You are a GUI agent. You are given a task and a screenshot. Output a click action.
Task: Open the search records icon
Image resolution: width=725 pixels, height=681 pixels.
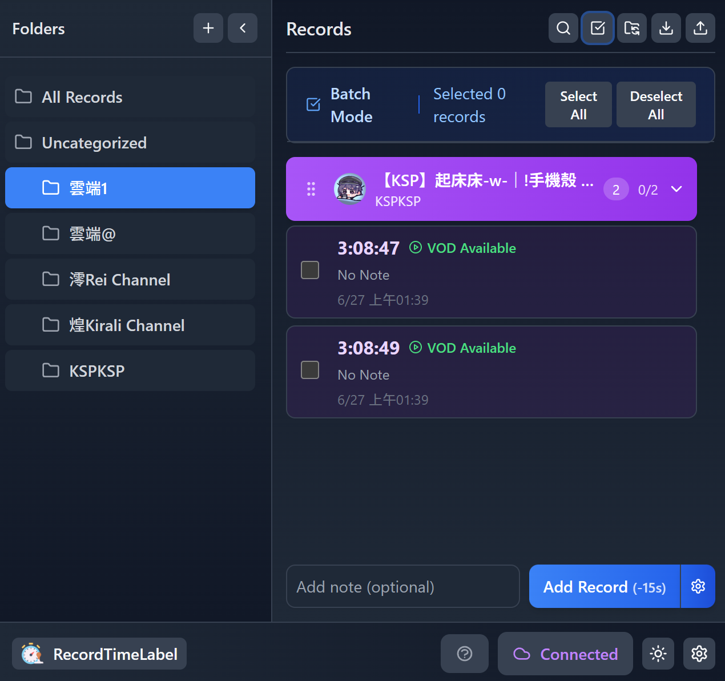point(563,28)
